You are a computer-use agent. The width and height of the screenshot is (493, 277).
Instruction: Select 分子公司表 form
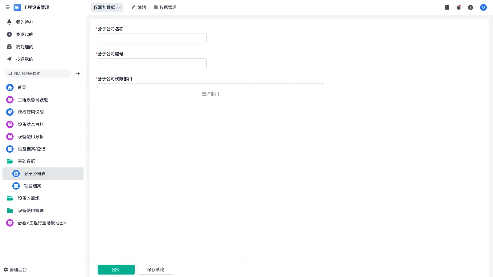point(43,174)
